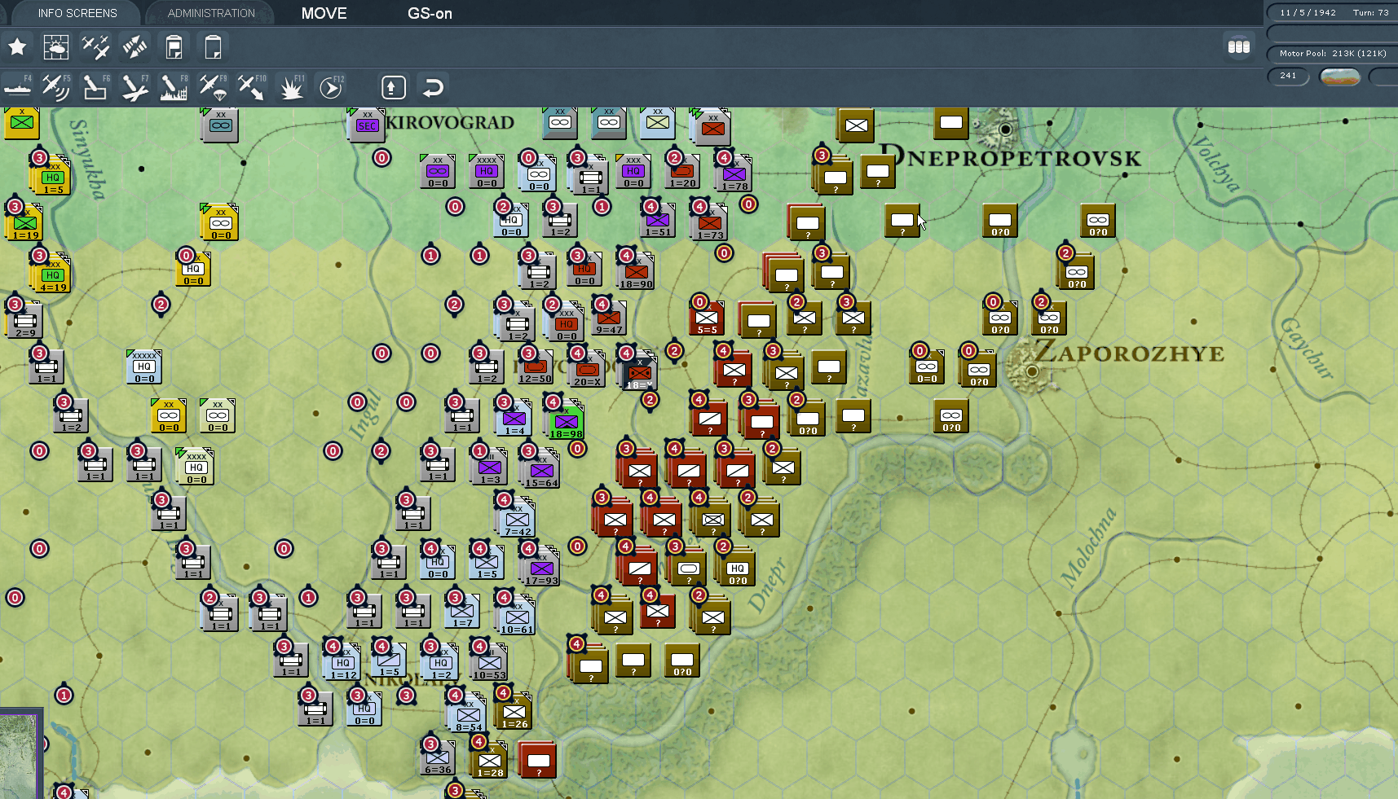Image resolution: width=1398 pixels, height=799 pixels.
Task: Select the unit marked 2=9
Action: tap(24, 320)
